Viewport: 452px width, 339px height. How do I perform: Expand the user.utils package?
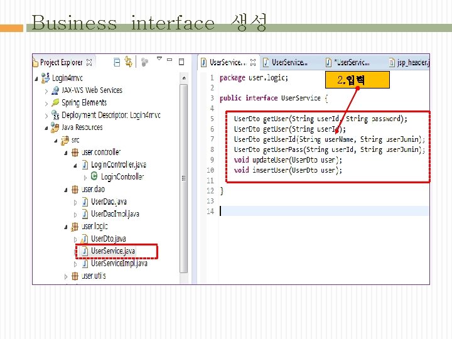pos(66,277)
